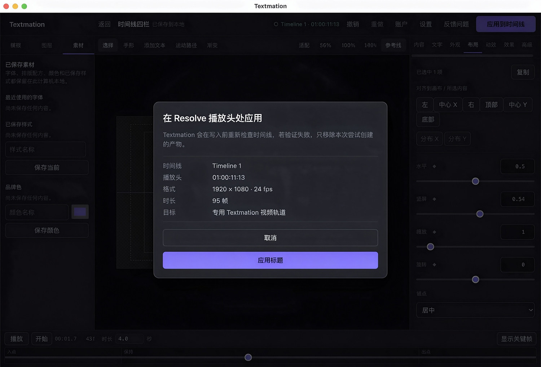Screen dimensions: 541x367
Task: Open the 效果 inspector tab
Action: pos(509,45)
